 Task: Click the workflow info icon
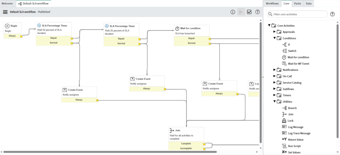click(x=233, y=12)
